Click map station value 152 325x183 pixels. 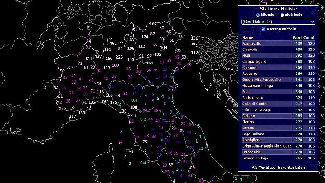click(113, 44)
